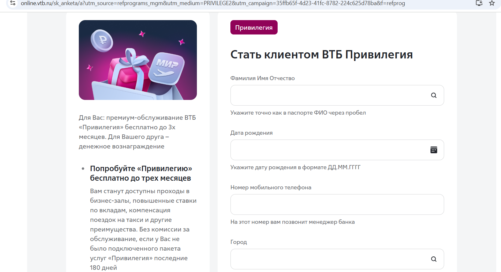Screen dimensions: 501x272
Task: Click the label Город
Action: [239, 242]
